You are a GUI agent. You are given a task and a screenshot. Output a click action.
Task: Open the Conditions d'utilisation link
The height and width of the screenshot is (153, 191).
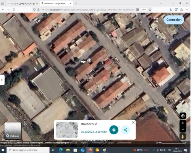(x=102, y=143)
